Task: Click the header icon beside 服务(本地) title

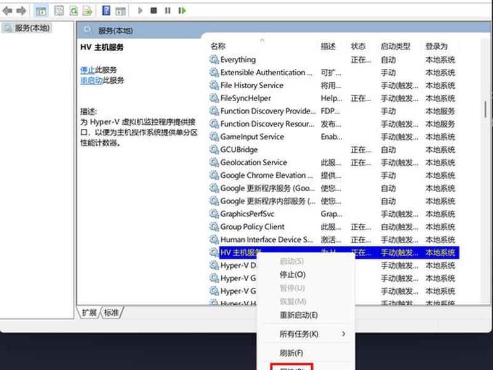Action: pyautogui.click(x=88, y=30)
